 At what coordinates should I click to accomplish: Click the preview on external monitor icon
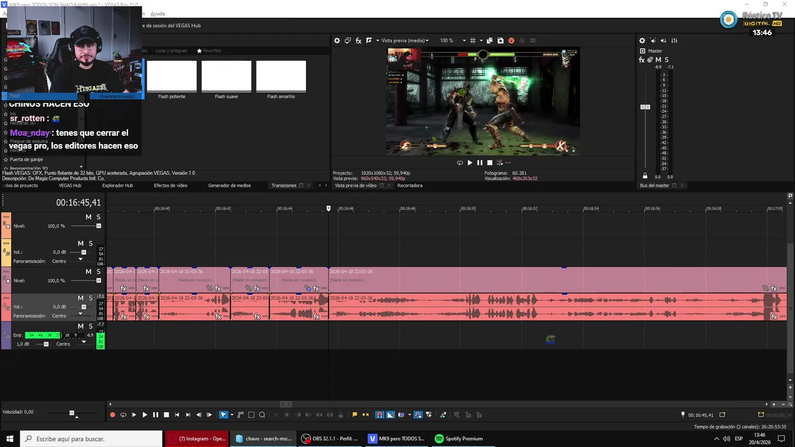tap(348, 40)
